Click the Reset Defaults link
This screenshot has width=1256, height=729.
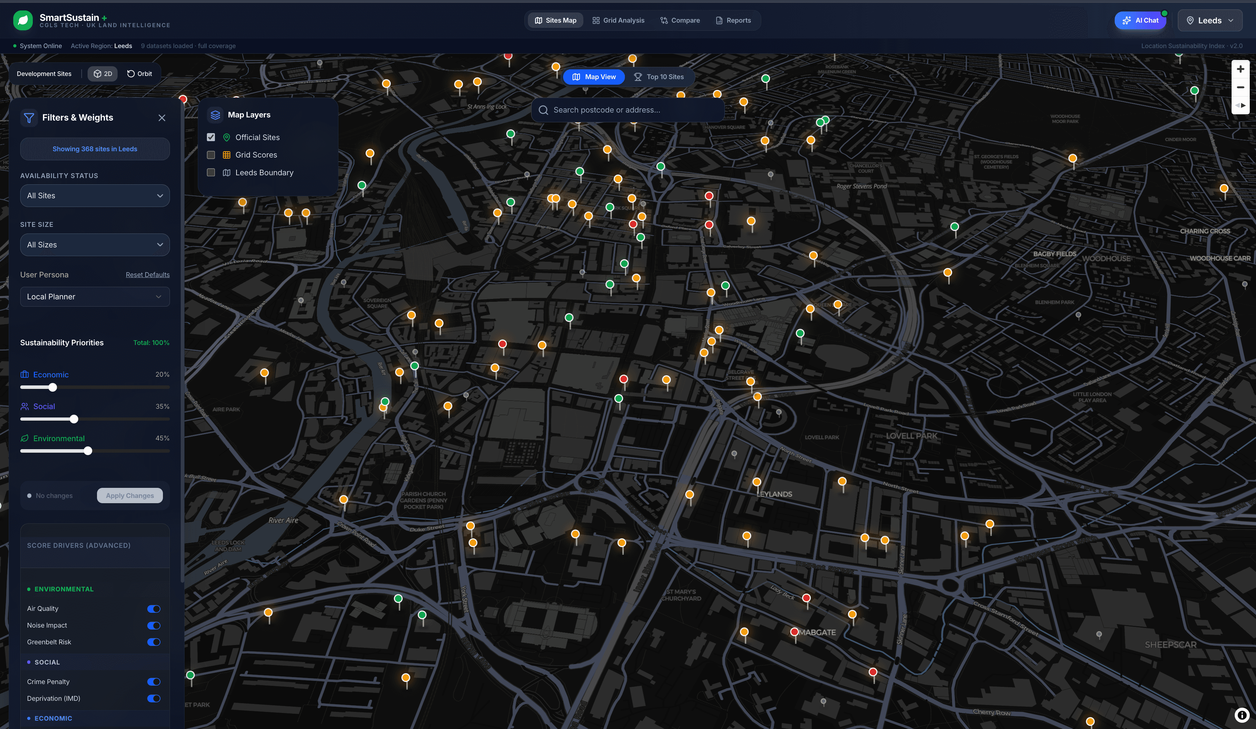[148, 275]
